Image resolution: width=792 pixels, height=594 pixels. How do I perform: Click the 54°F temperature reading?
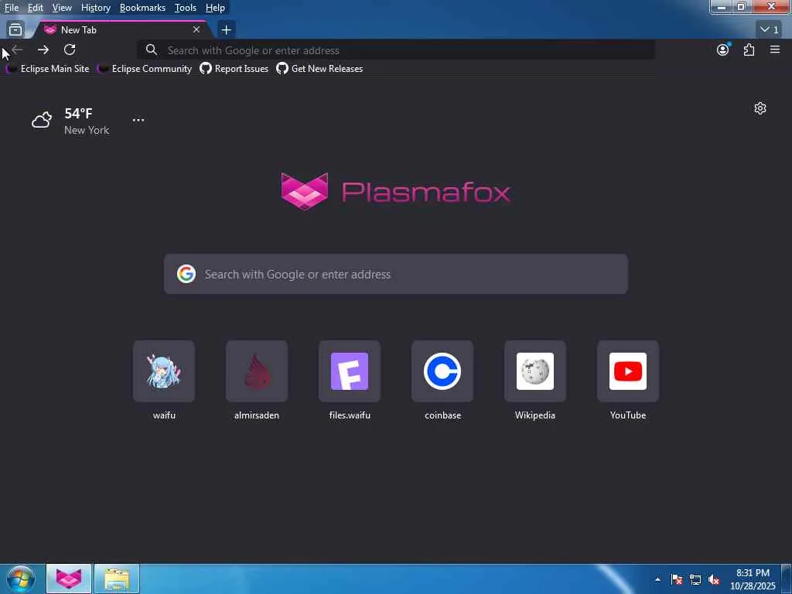pos(78,114)
